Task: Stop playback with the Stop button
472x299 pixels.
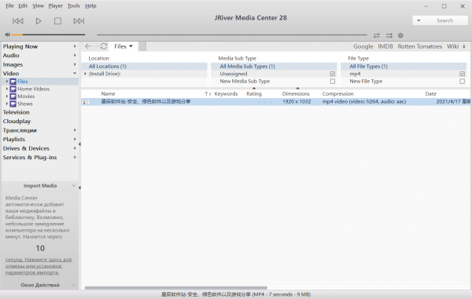Action: (x=57, y=21)
